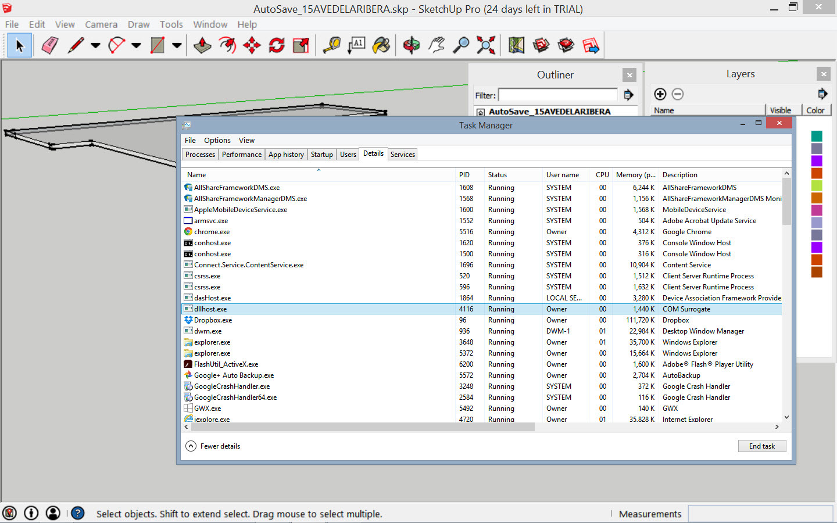Send model to LayOut
The height and width of the screenshot is (523, 837).
click(x=591, y=45)
